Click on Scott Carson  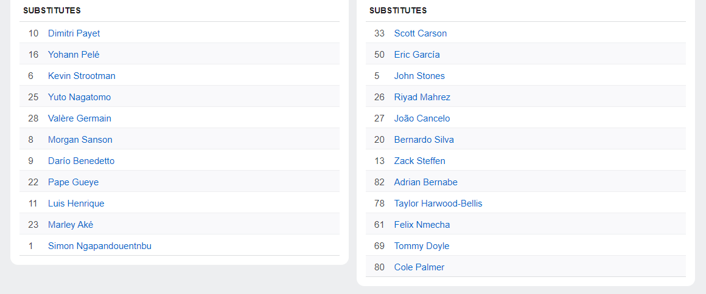pyautogui.click(x=420, y=33)
